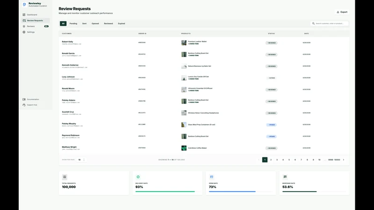Screen dimensions: 374x210
Task: Open Luxury Soy Candle Gift Set thumbnail
Action: [184, 78]
